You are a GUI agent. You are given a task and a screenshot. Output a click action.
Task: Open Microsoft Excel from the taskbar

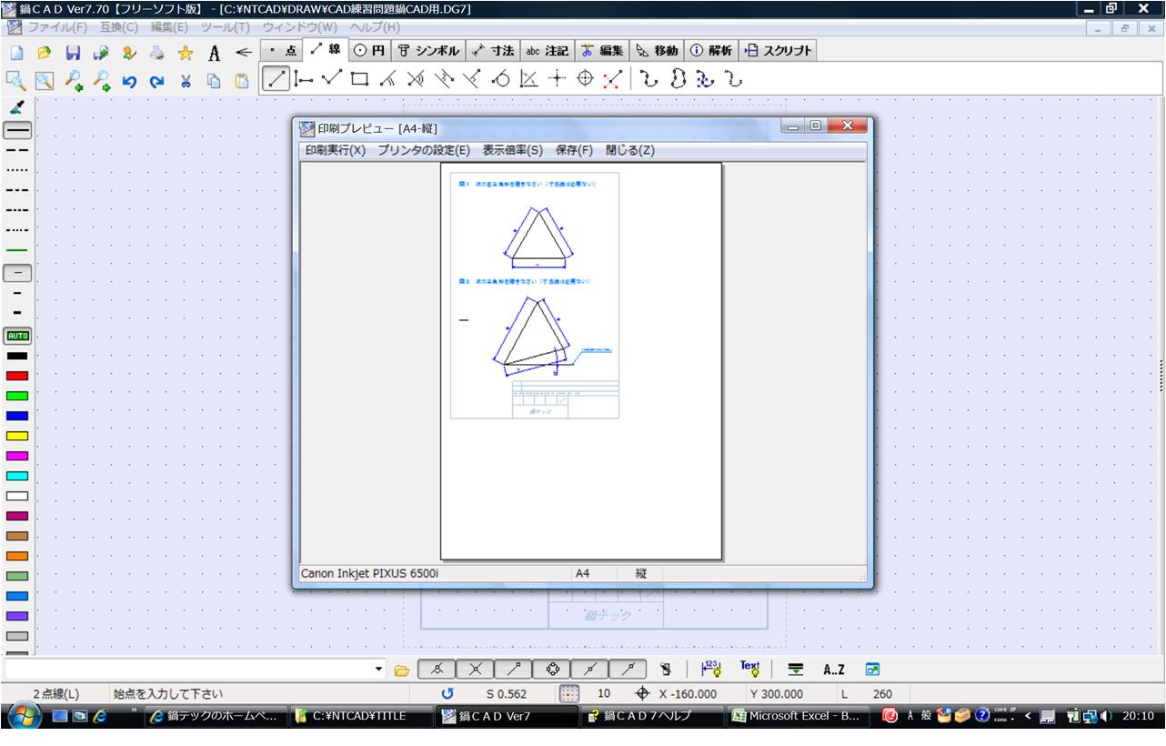tap(797, 716)
